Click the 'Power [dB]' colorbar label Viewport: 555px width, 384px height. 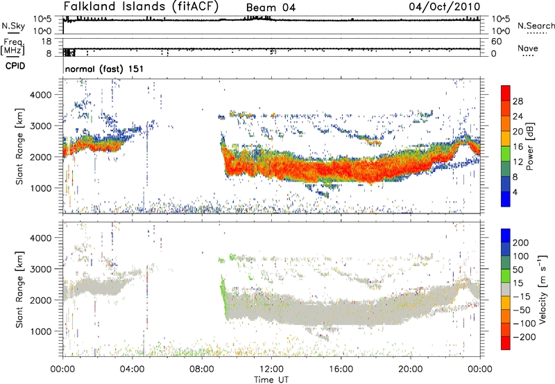[x=530, y=146]
